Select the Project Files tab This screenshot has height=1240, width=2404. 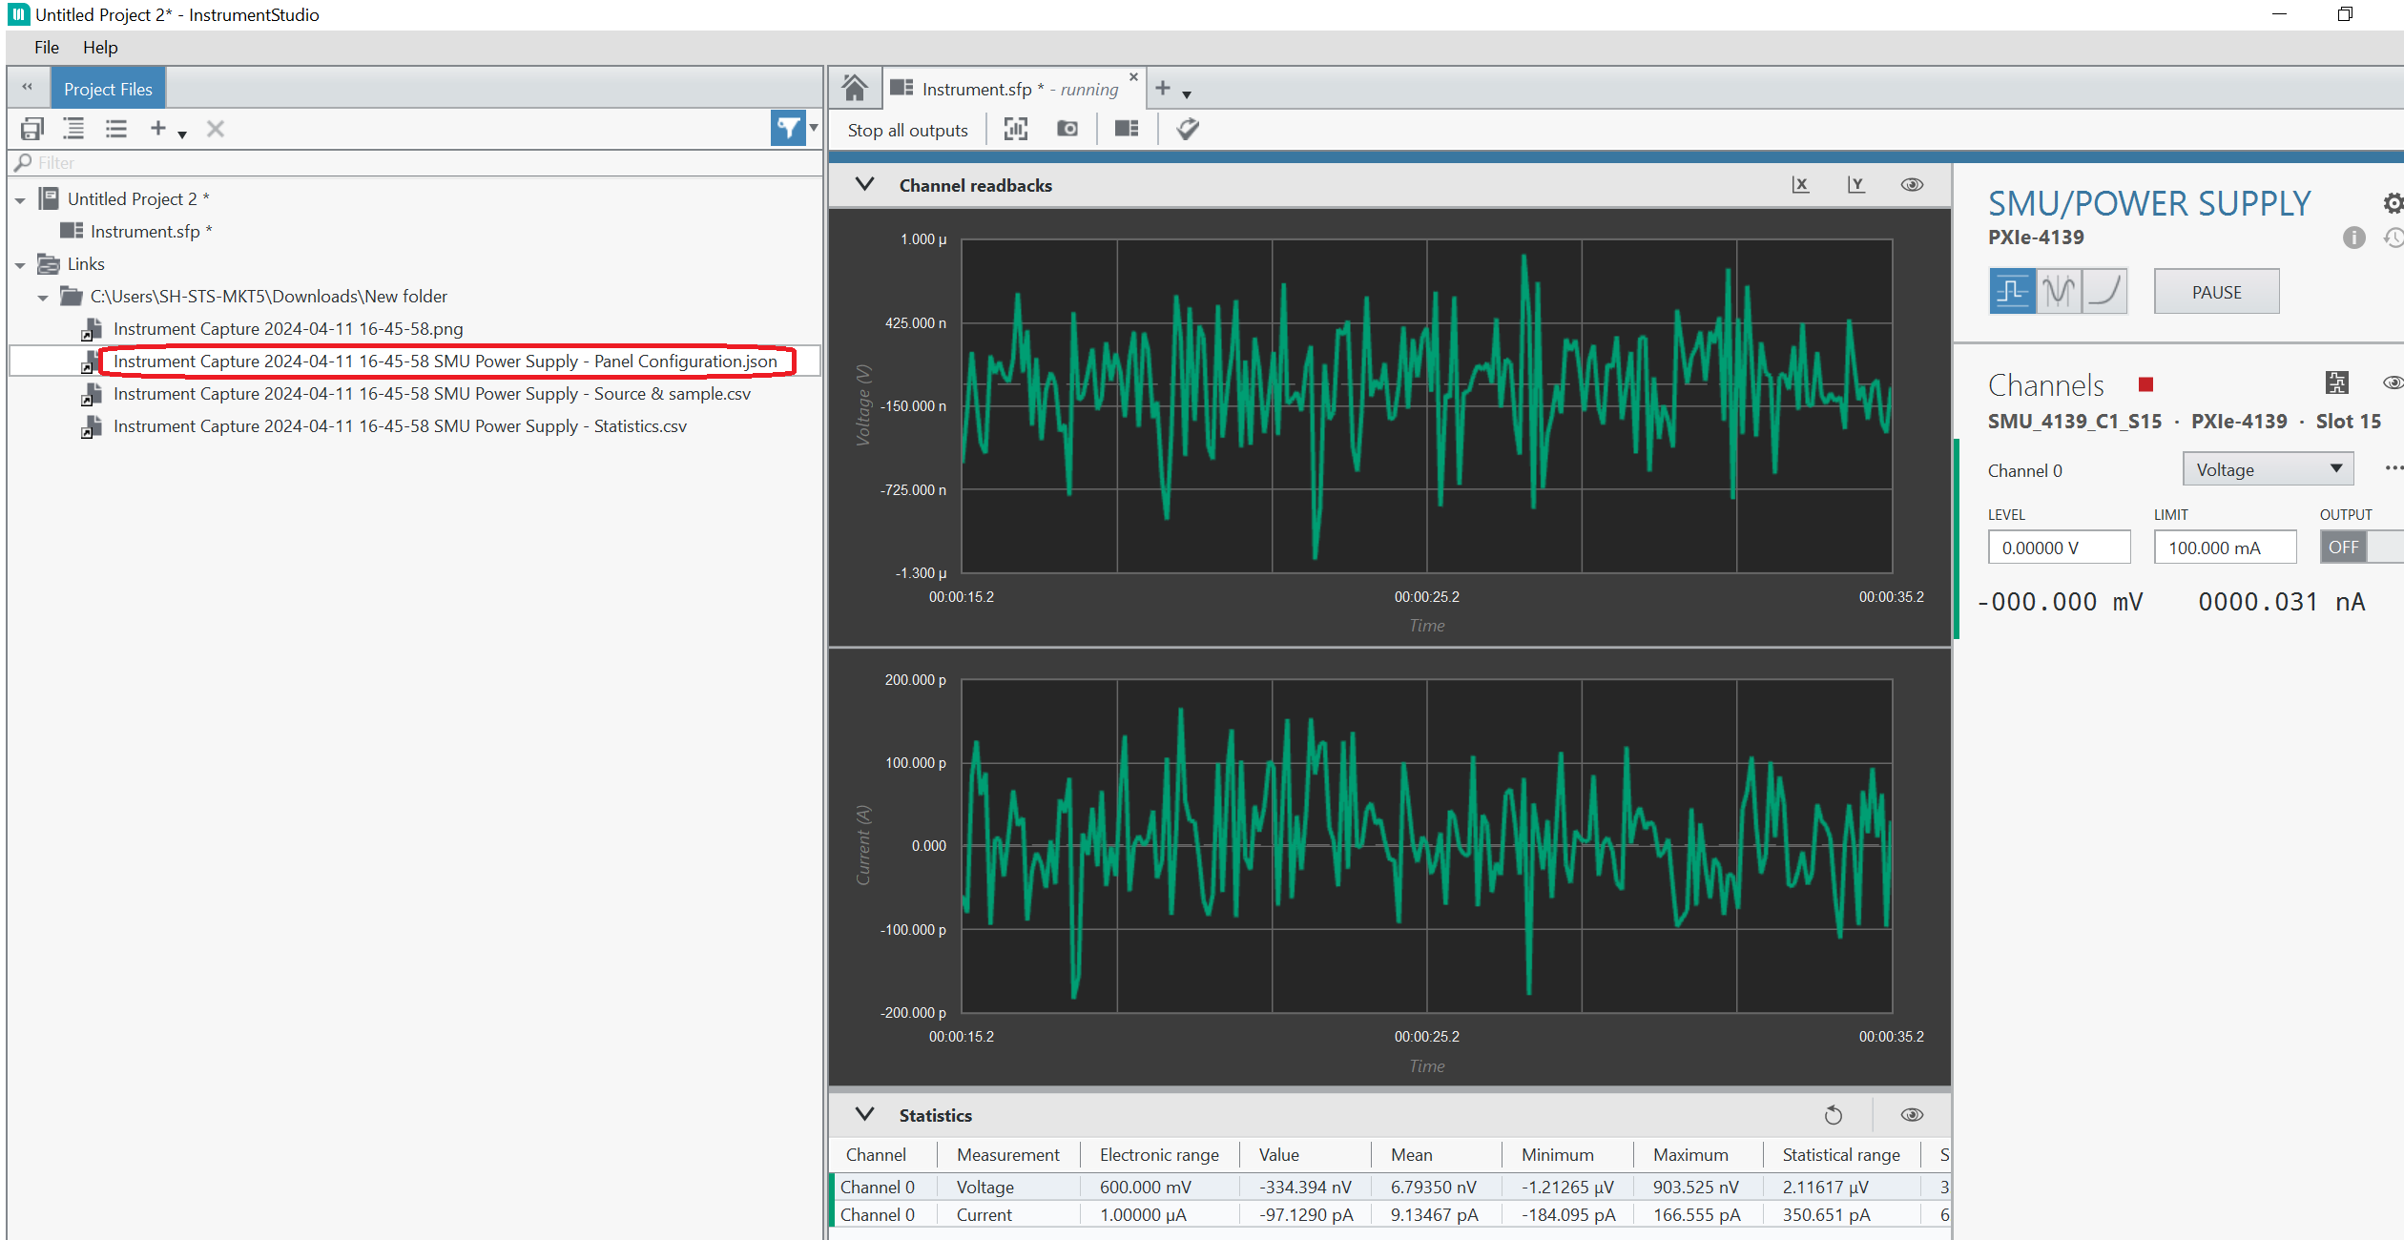(x=108, y=89)
